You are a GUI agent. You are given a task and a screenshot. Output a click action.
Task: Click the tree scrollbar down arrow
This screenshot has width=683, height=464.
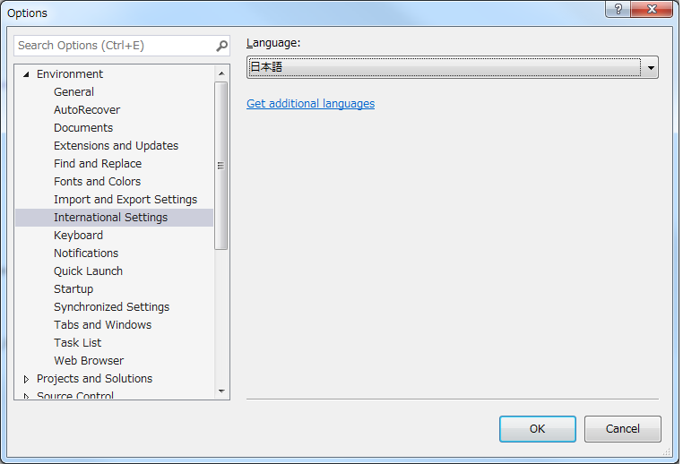coord(221,391)
